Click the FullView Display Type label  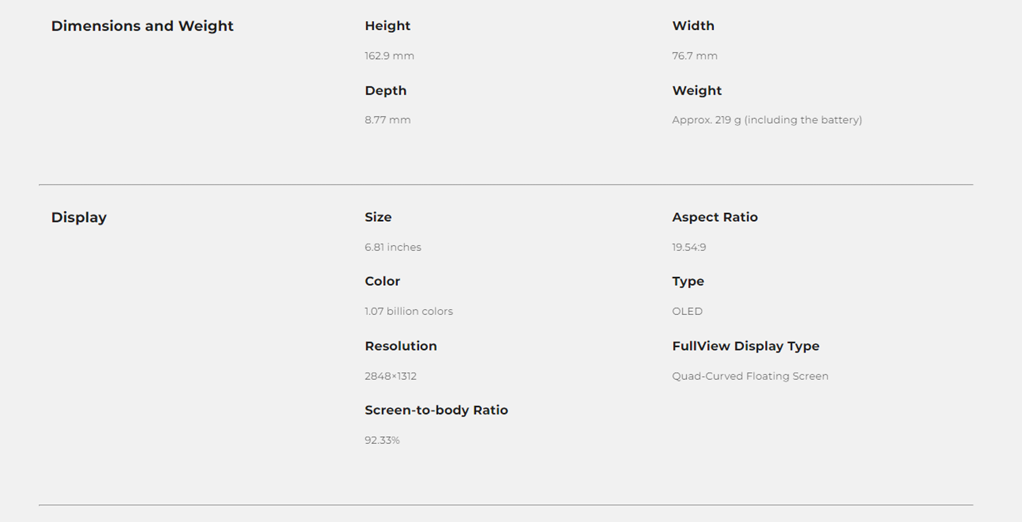[745, 346]
